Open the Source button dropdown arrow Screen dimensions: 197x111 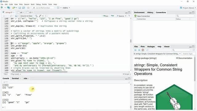point(126,16)
